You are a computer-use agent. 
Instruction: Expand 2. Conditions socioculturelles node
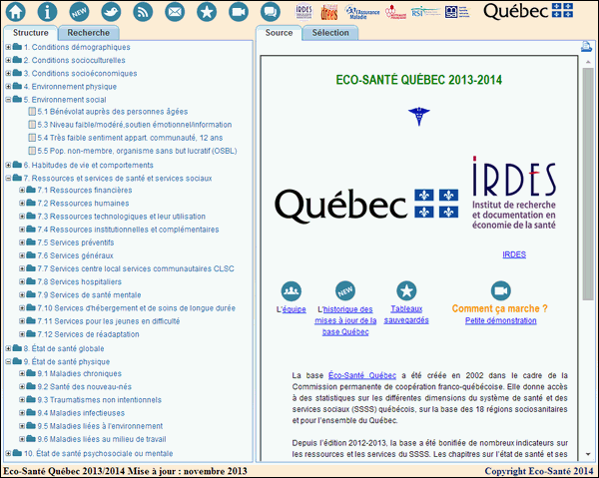point(8,60)
